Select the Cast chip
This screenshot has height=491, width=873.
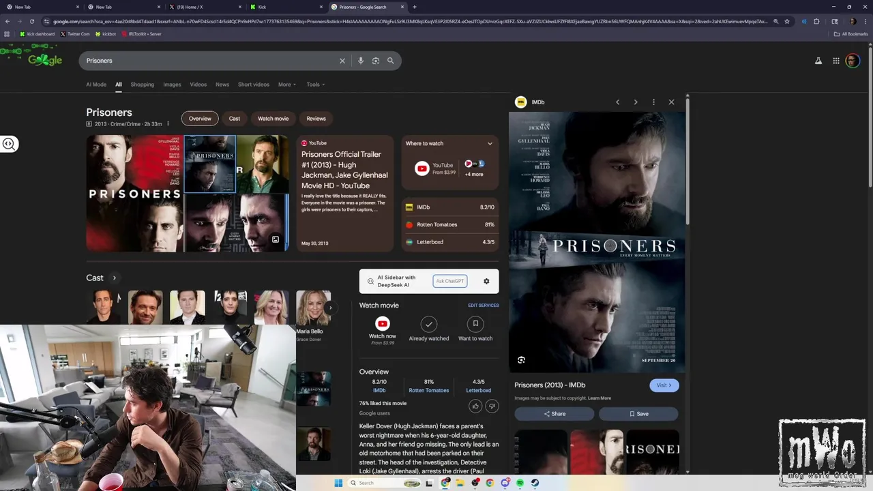coord(235,119)
